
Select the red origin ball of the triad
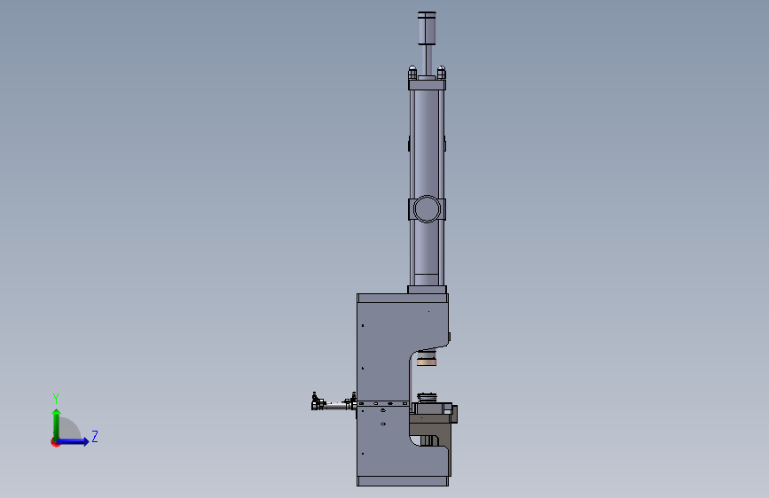(x=55, y=442)
